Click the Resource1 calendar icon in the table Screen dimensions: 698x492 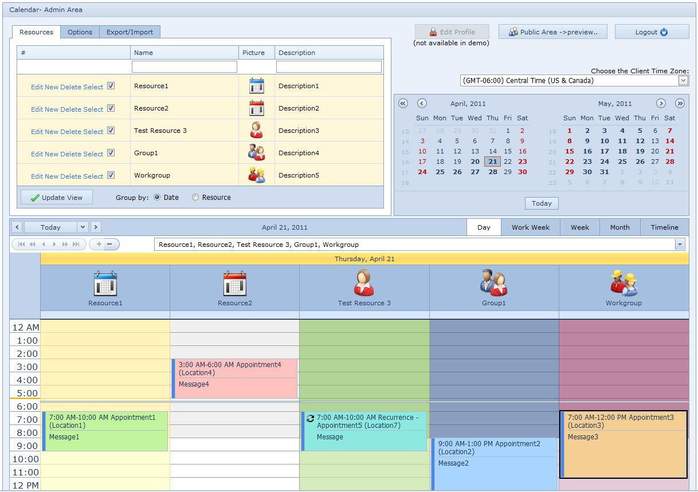click(256, 86)
